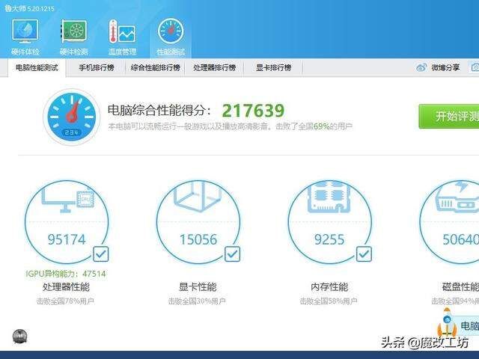Toggle the 显卡性能 test checkbox
The height and width of the screenshot is (359, 479).
[233, 254]
